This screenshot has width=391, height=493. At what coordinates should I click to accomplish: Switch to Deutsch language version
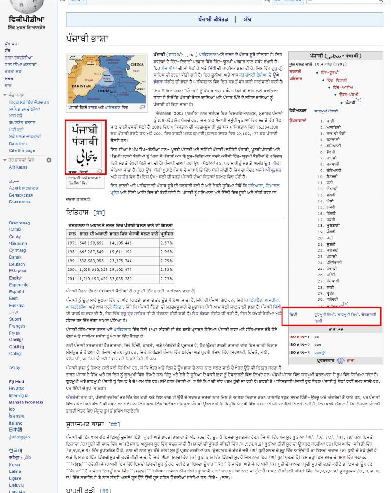pos(17,265)
